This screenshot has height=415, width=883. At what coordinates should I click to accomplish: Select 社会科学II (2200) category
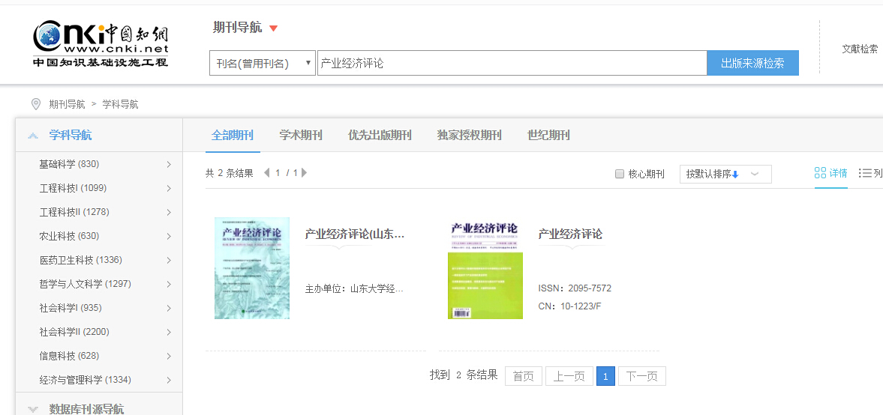coord(74,332)
